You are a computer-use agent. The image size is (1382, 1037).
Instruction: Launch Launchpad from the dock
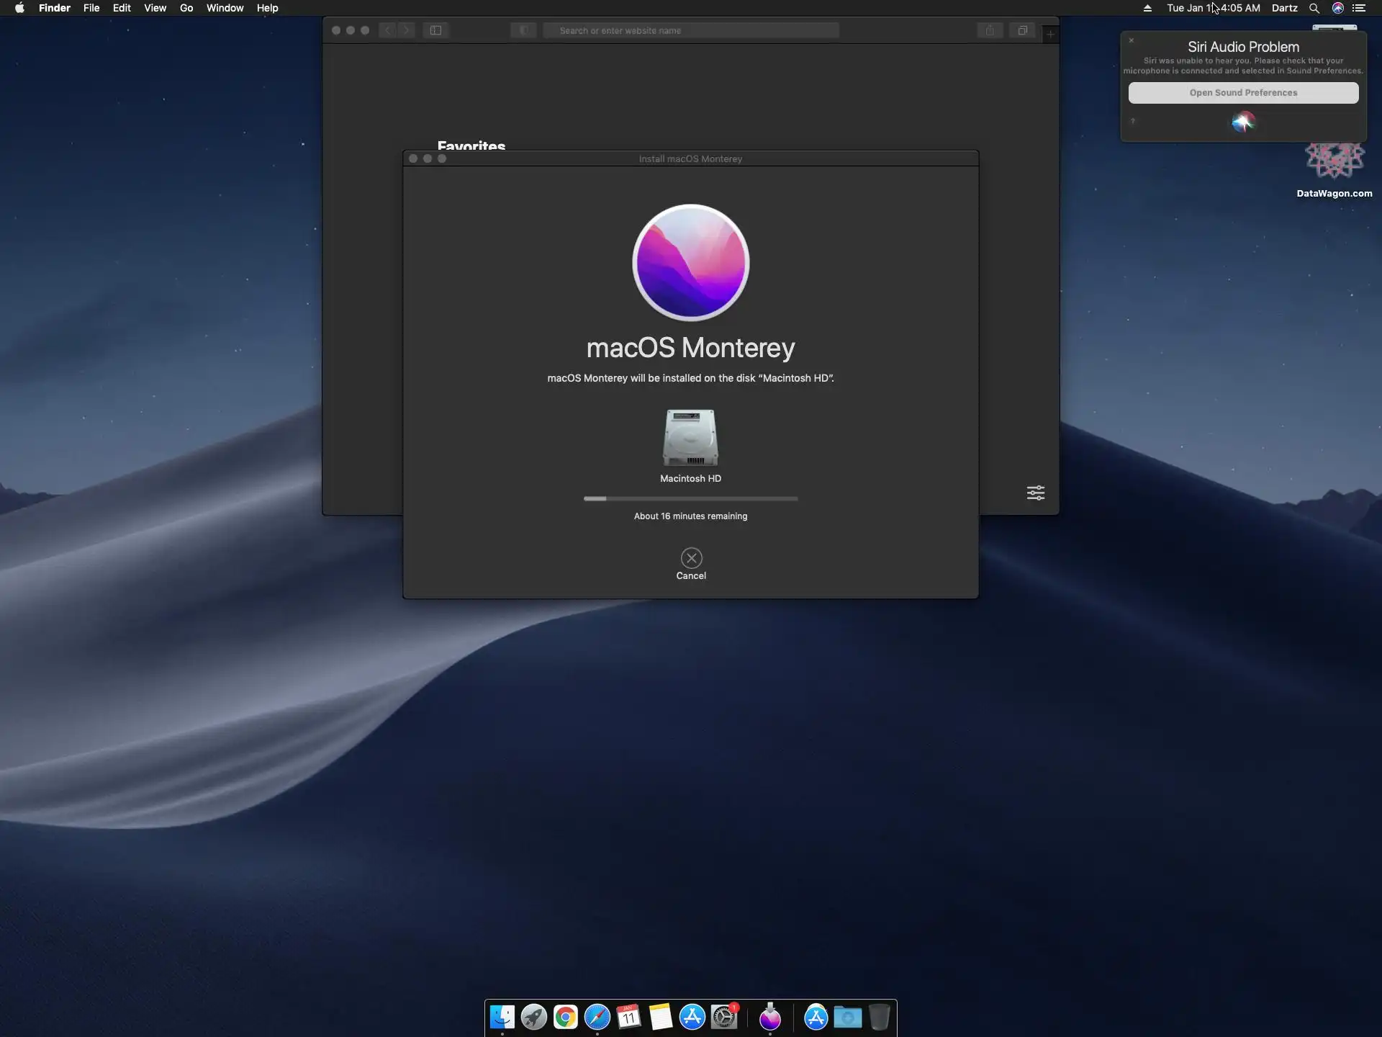click(x=534, y=1017)
